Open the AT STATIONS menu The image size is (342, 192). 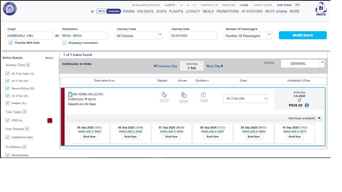252,11
